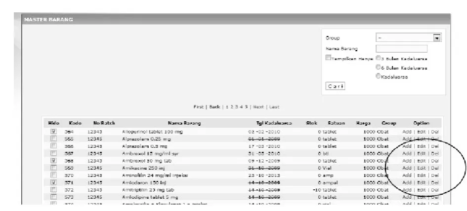This screenshot has height=211, width=467.
Task: Click Add for Aminofilin 24 mg/ml injeksi
Action: tap(407, 176)
